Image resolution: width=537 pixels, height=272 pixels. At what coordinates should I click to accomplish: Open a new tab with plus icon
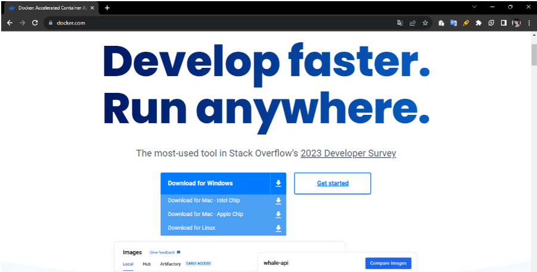coord(107,8)
